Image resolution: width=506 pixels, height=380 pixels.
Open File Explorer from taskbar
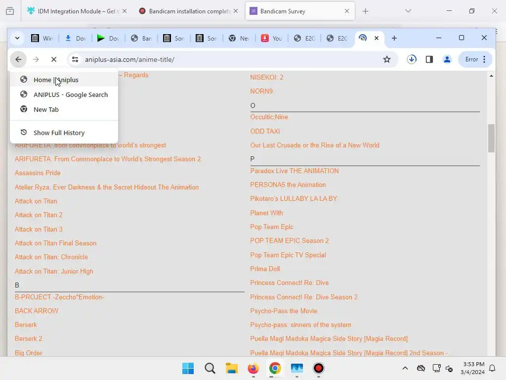click(231, 368)
